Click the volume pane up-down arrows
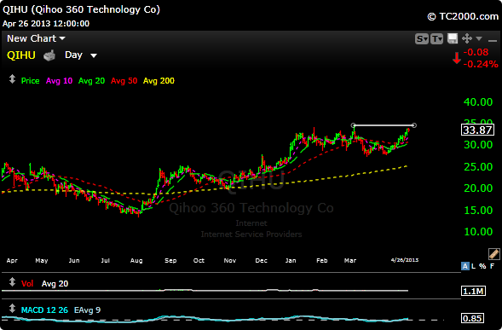The height and width of the screenshot is (330, 502). tap(12, 282)
